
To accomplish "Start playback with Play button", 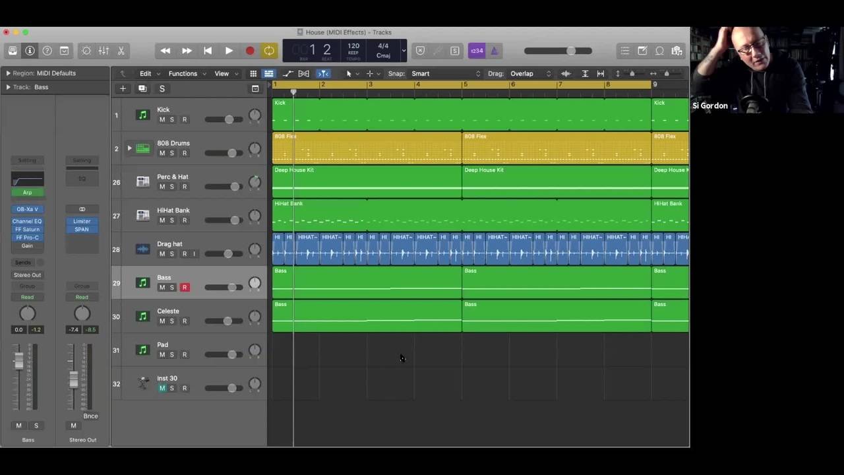I will click(x=229, y=51).
